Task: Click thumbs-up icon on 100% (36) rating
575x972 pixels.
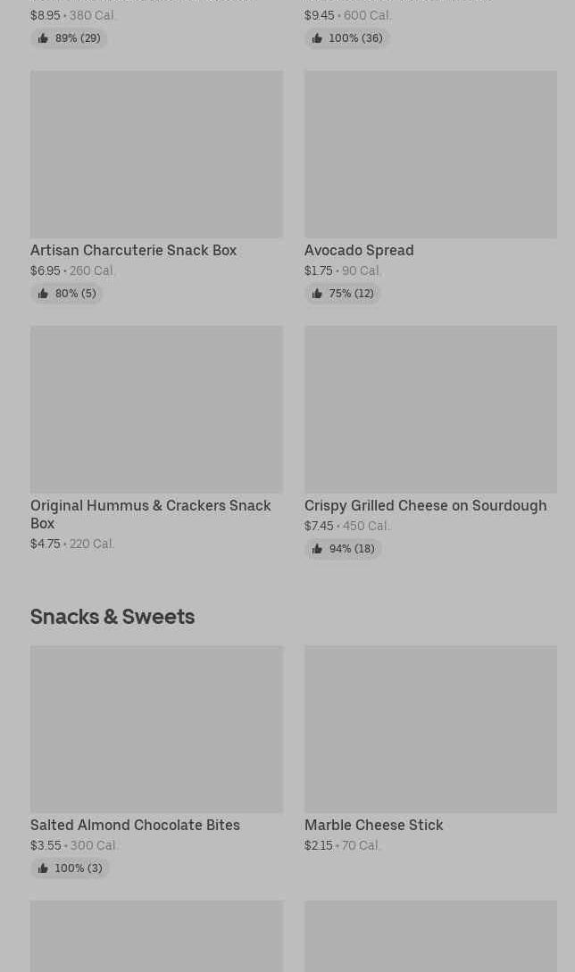Action: coord(317,38)
